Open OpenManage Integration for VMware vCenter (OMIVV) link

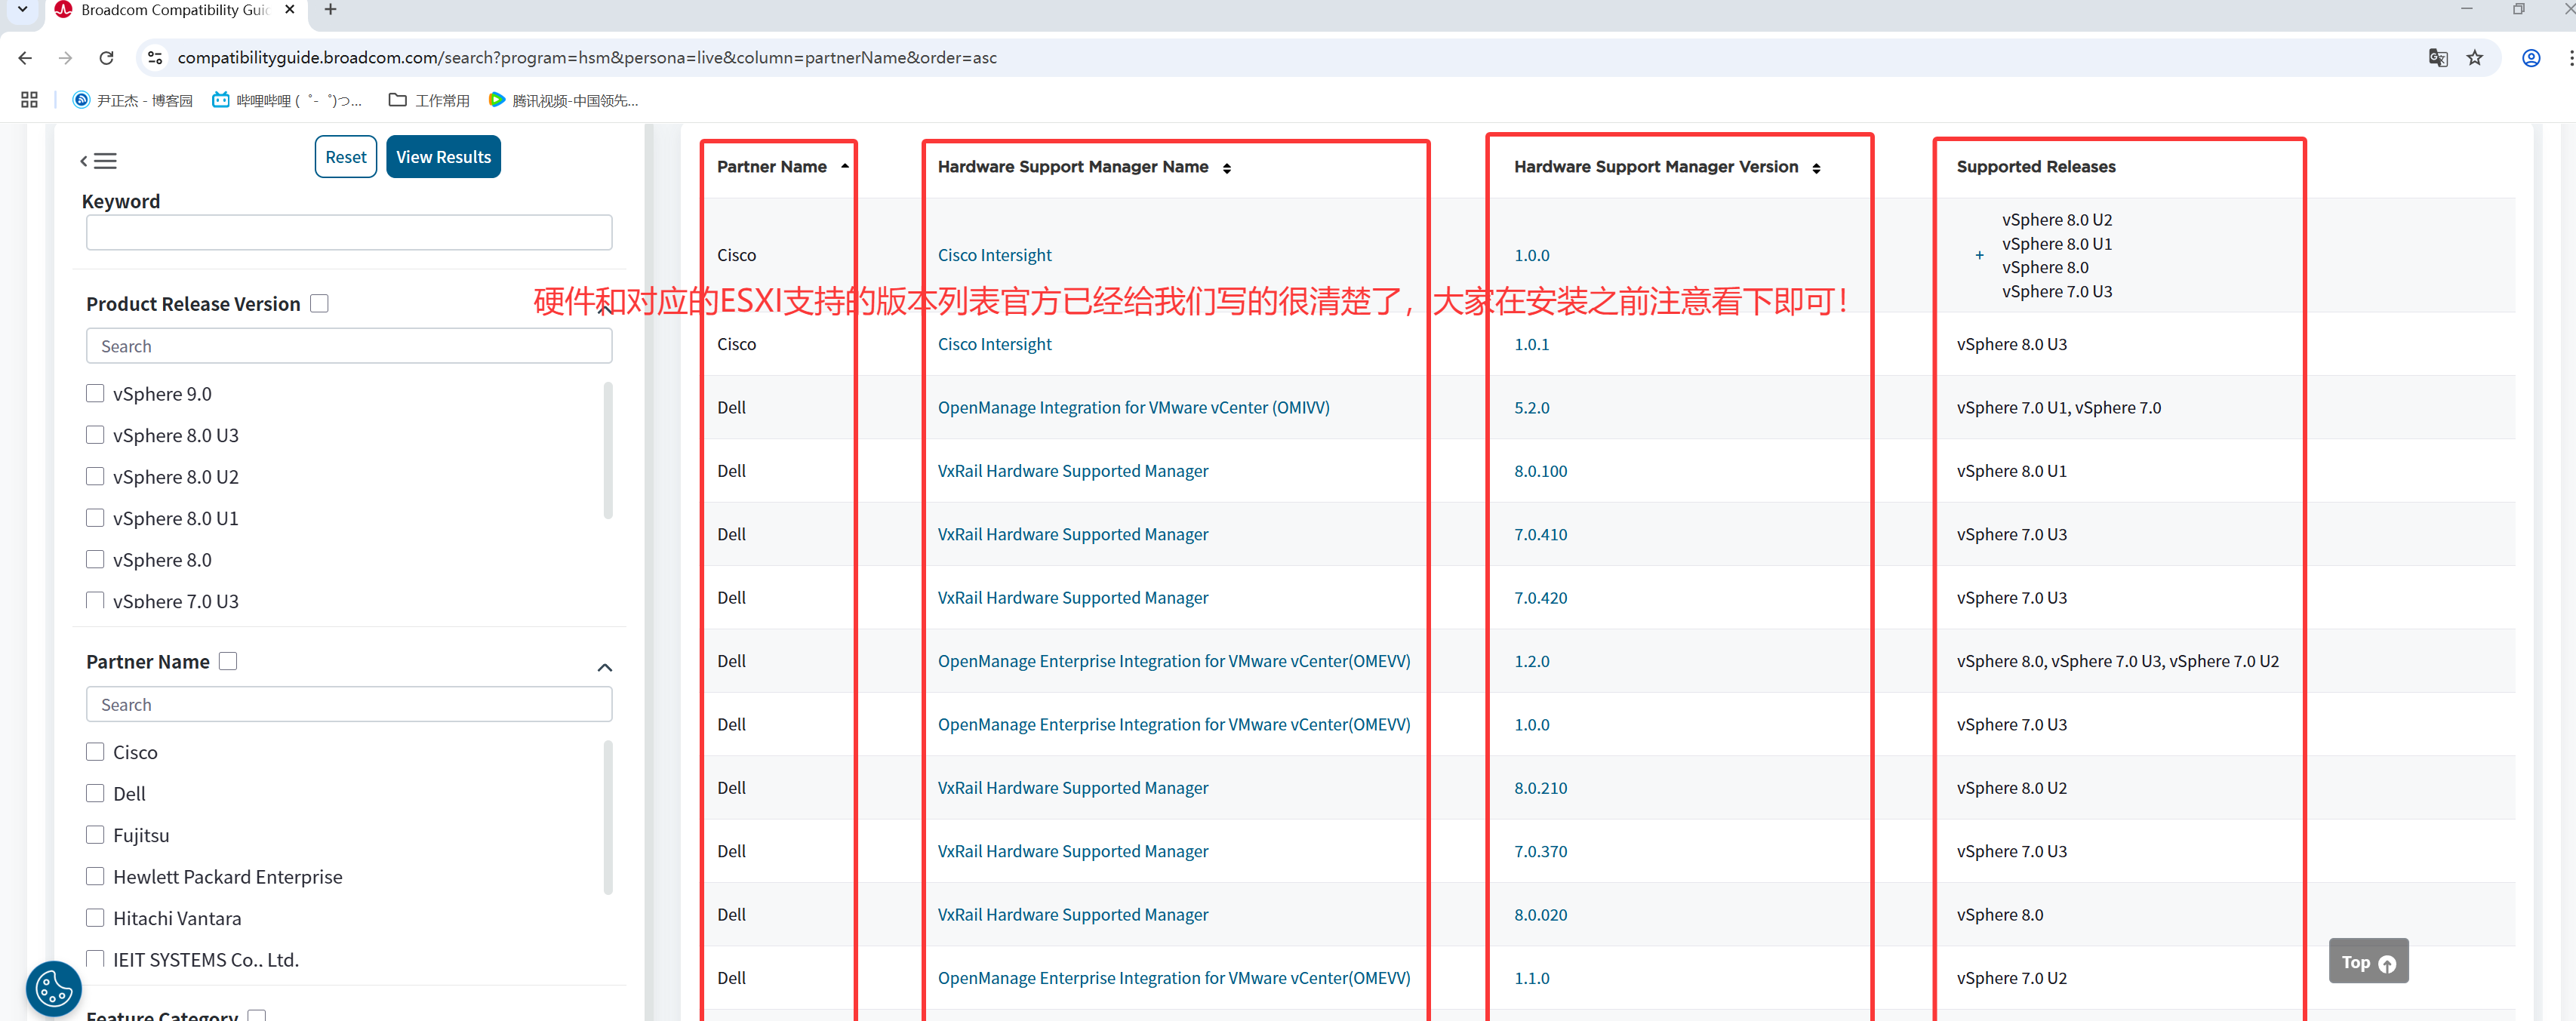(1133, 408)
